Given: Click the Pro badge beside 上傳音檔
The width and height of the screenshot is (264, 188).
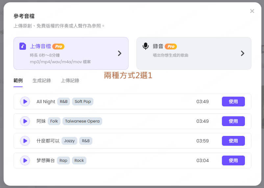Looking at the screenshot, I should 59,47.
